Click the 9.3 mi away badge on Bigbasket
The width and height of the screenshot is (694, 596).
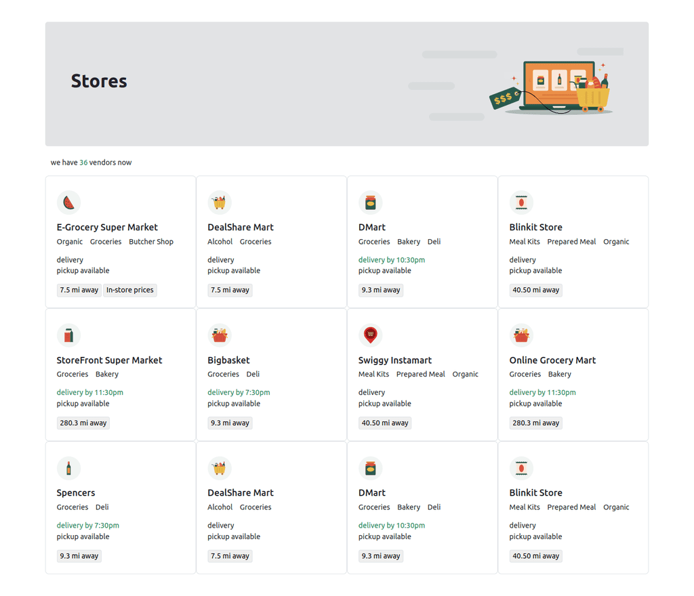coord(230,423)
